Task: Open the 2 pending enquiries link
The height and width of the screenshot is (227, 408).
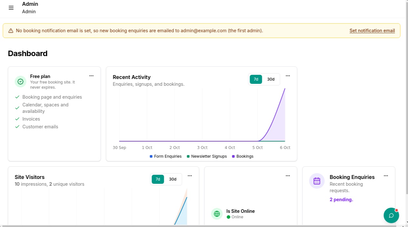Action: pyautogui.click(x=341, y=200)
